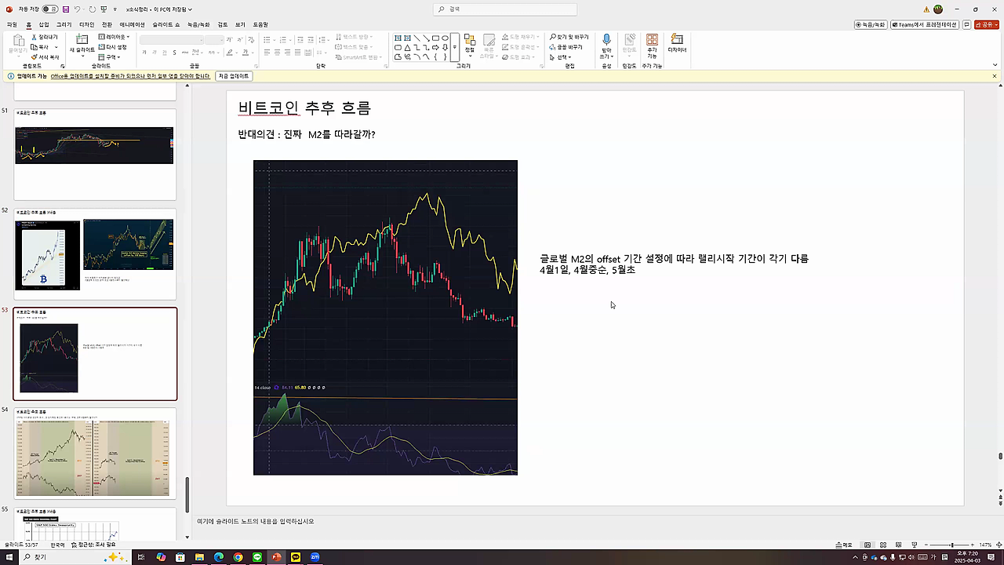Customize quick access toolbar dropdown arrow
Screen dimensions: 1004x565
click(x=115, y=9)
